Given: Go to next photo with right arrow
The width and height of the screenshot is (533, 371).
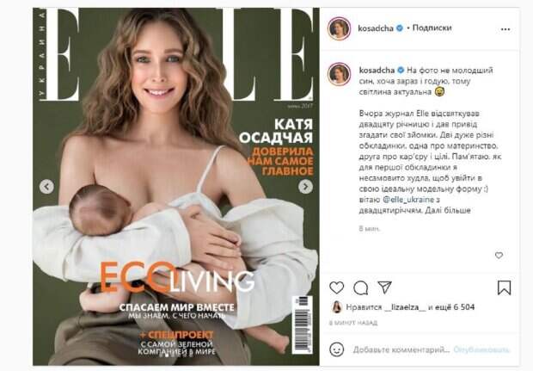Looking at the screenshot, I should [x=305, y=187].
